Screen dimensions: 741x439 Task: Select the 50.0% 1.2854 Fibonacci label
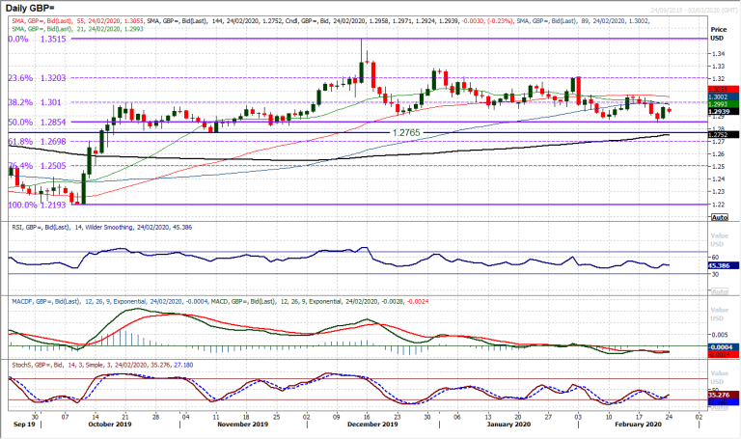click(37, 122)
